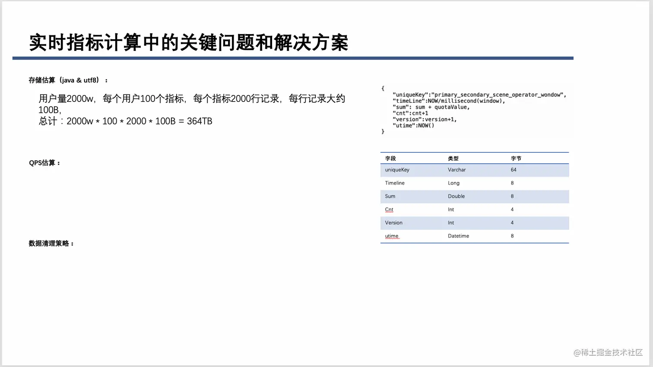Click the "cnt":cnt+1 code line
The image size is (653, 367).
point(410,113)
